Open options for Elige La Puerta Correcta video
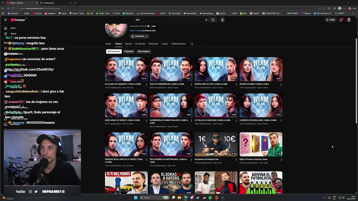The image size is (358, 201). pyautogui.click(x=281, y=160)
